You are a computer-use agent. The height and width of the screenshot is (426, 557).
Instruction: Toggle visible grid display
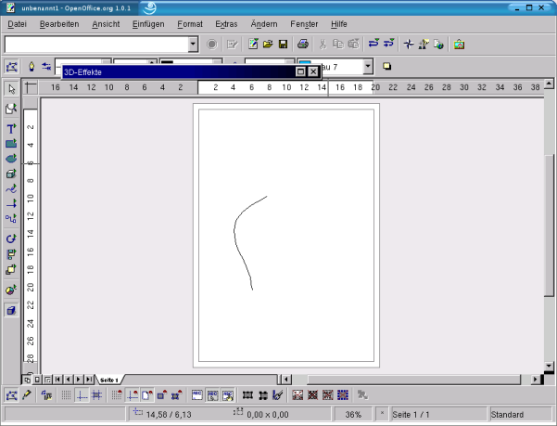coord(67,395)
